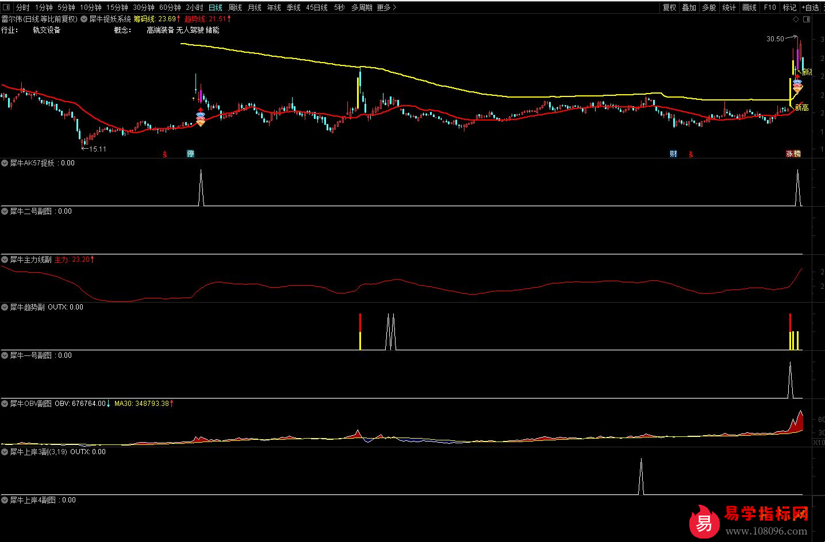Click the 标记 mark button

[x=789, y=7]
